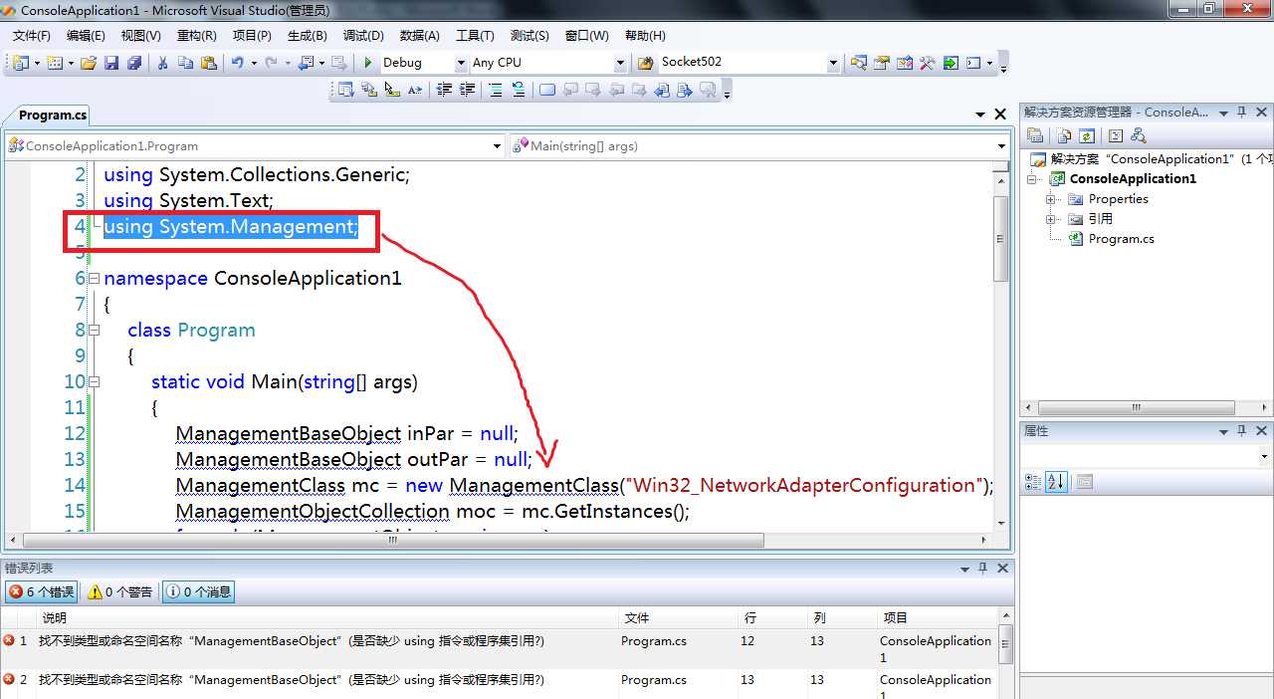Viewport: 1274px width, 699px height.
Task: Sort error list by 文件 column header
Action: [677, 617]
